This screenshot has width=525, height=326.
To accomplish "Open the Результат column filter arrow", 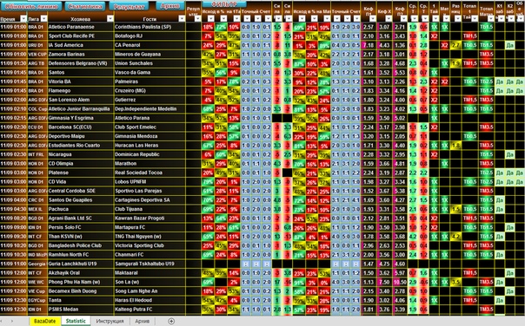I will (197, 19).
